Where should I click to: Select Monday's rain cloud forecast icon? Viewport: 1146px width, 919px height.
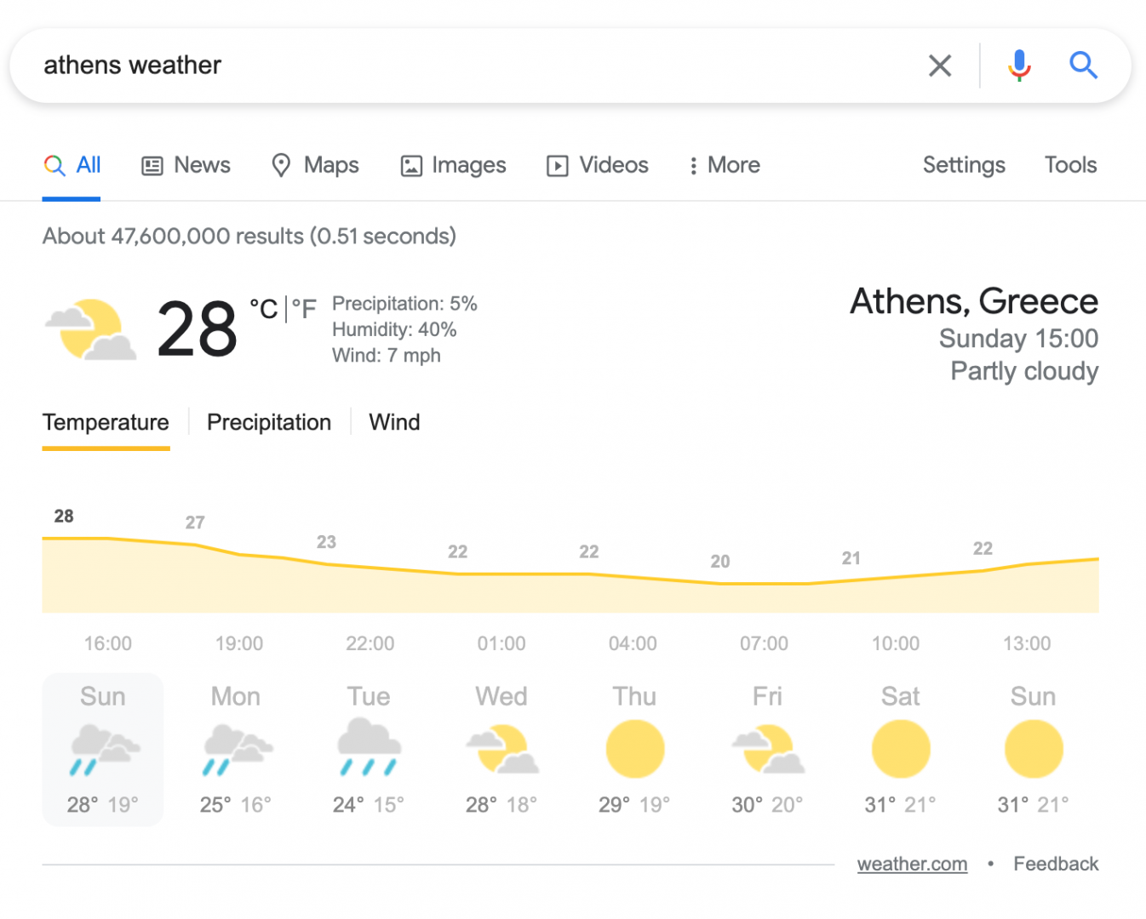[237, 749]
